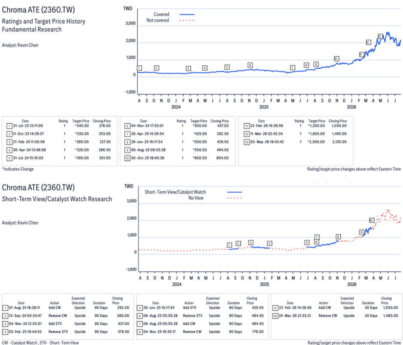The image size is (403, 345).
Task: Click target price *340.00
Action: [x=82, y=126]
